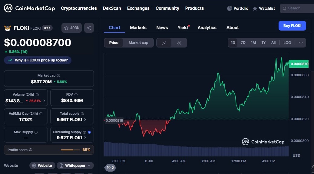Click the share icon button
Screen dimensions: 314x174
point(89,28)
